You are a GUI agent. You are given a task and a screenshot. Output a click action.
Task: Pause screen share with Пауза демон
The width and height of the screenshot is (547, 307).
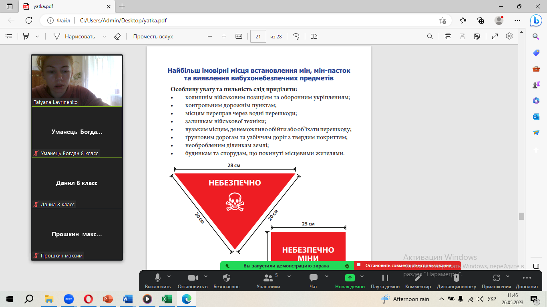pos(385,281)
